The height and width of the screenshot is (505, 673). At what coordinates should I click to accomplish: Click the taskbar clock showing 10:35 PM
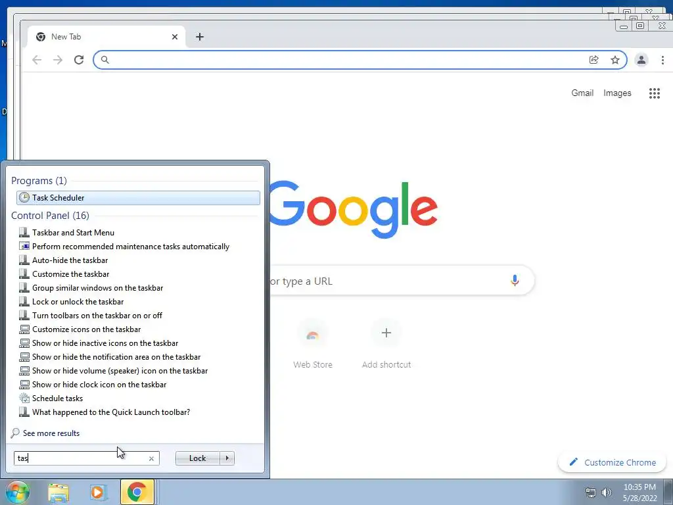pos(639,493)
